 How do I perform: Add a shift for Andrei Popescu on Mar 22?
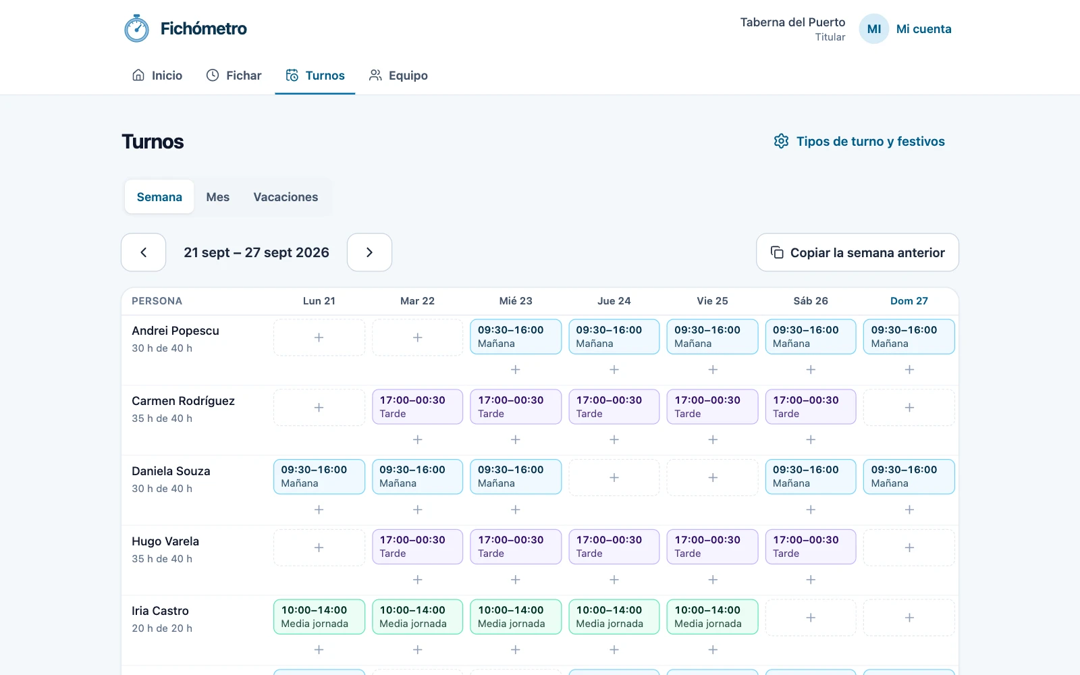tap(418, 337)
